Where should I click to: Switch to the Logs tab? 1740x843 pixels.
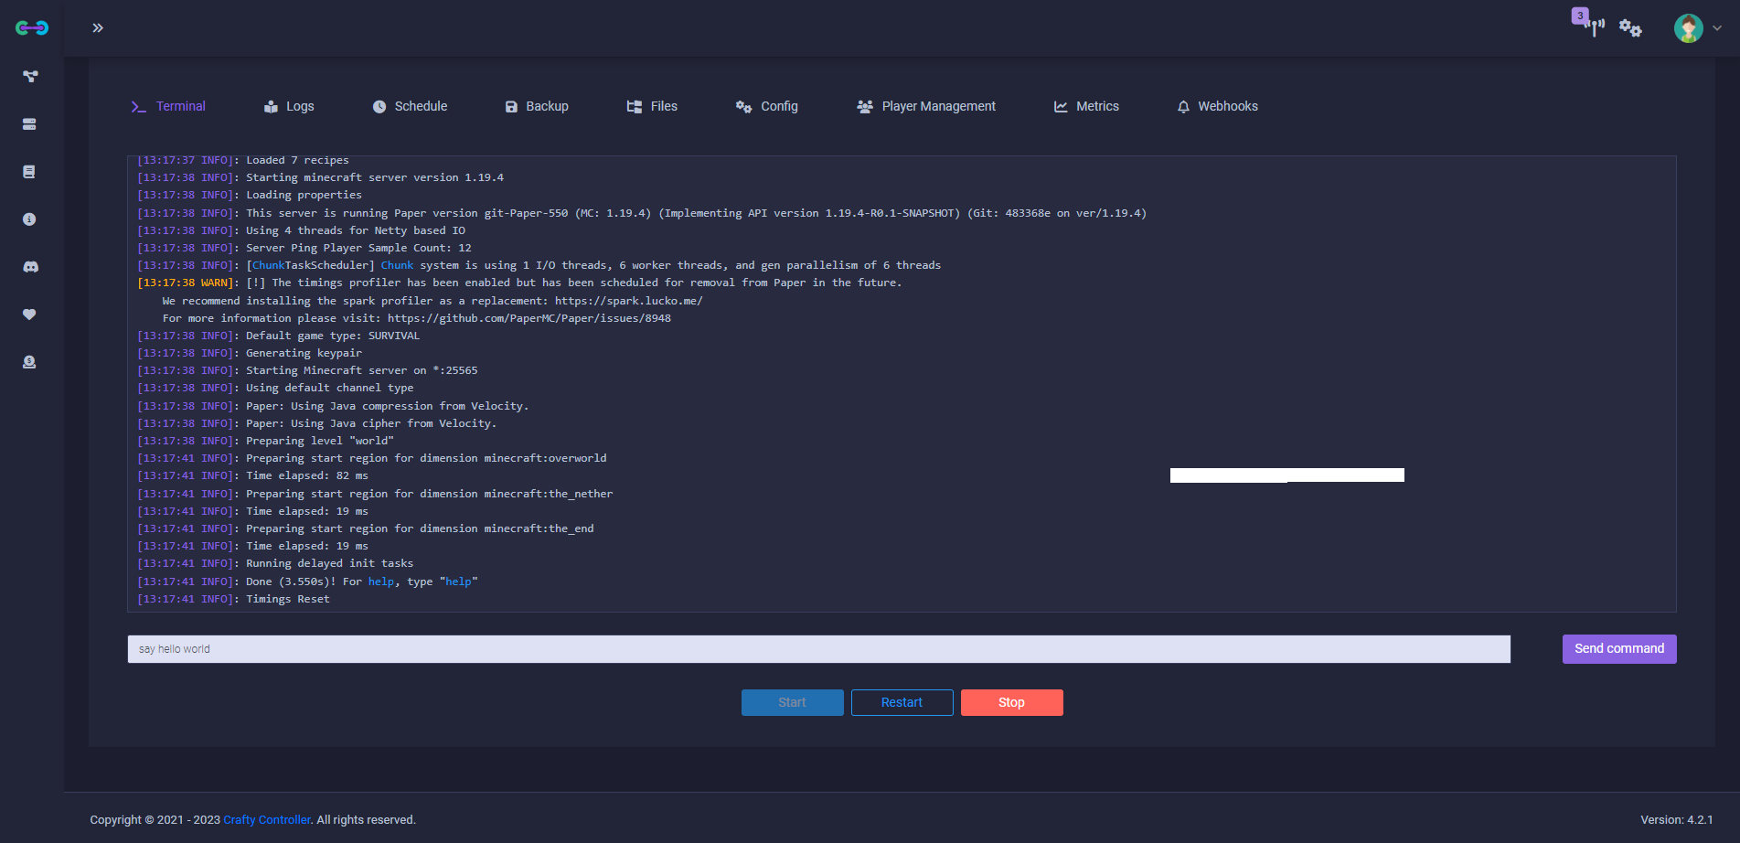(x=289, y=107)
